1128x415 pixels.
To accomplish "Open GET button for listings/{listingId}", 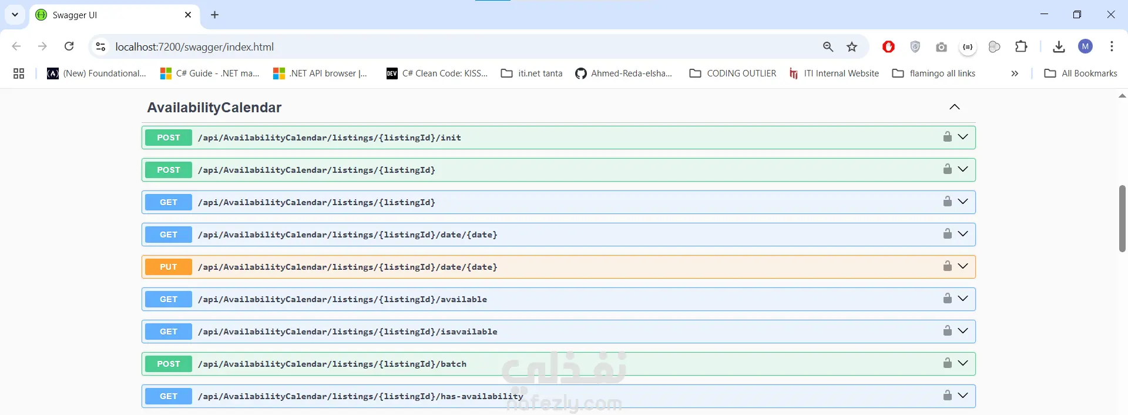I will click(x=169, y=202).
